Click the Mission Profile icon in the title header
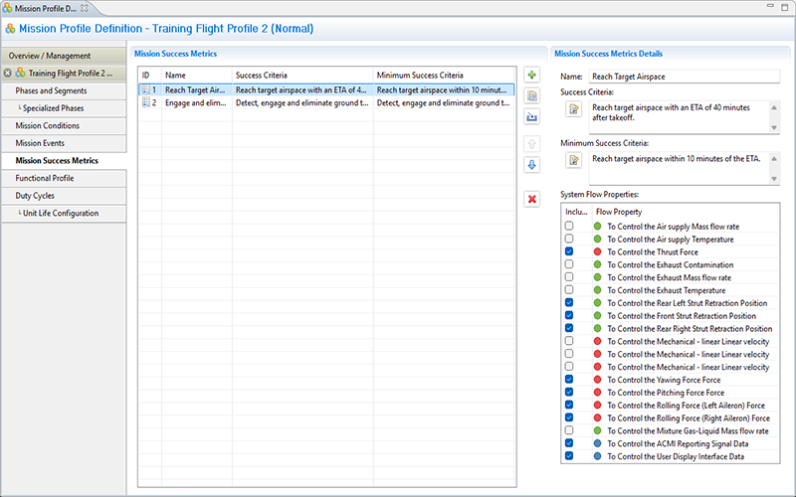 10,29
